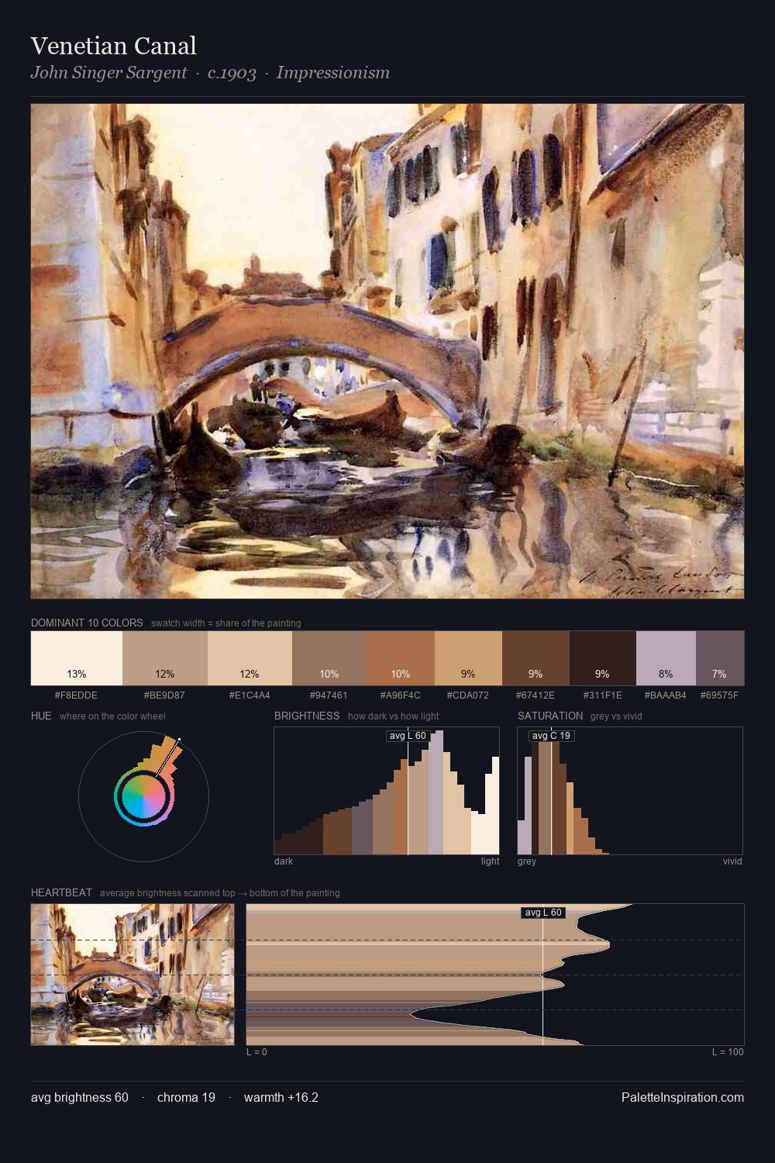
Task: Click the Venetian Canal painting image
Action: coord(387,351)
